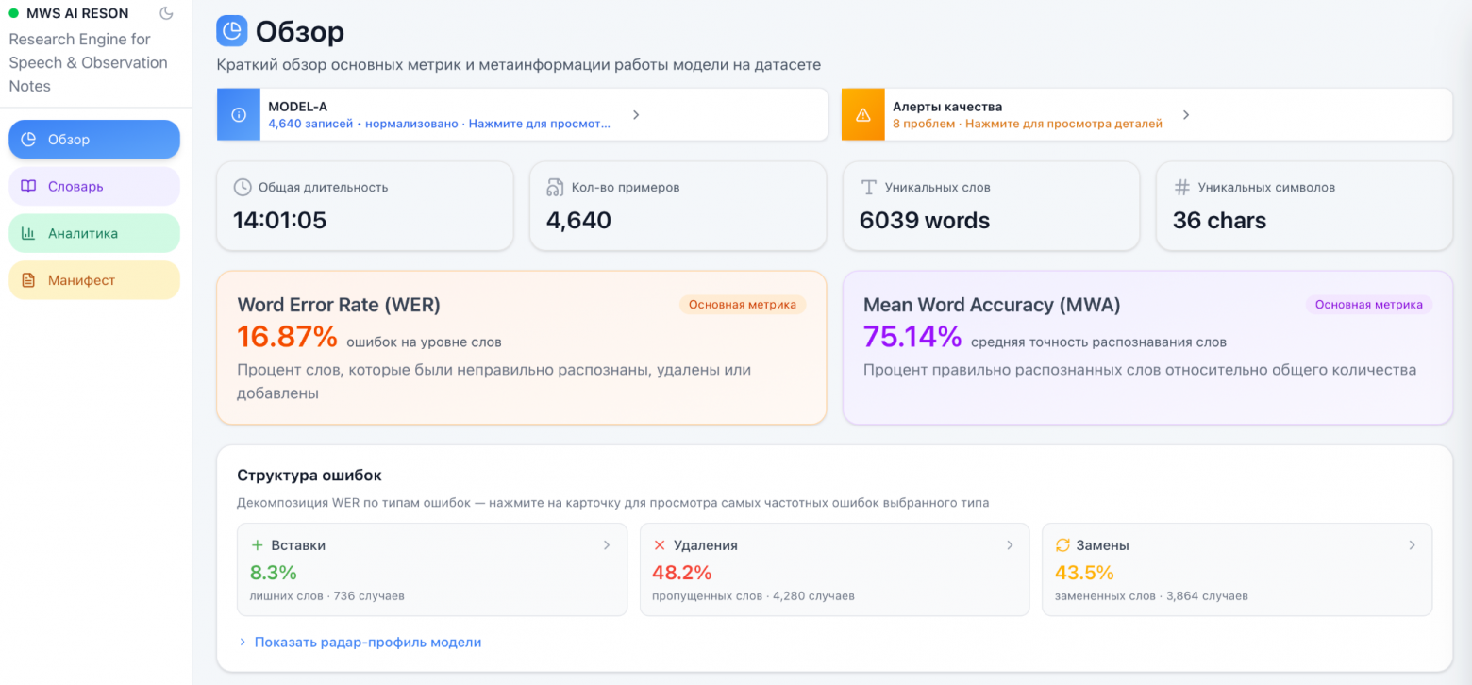Select the 16.87% WER value
This screenshot has width=1472, height=685.
pyautogui.click(x=287, y=337)
